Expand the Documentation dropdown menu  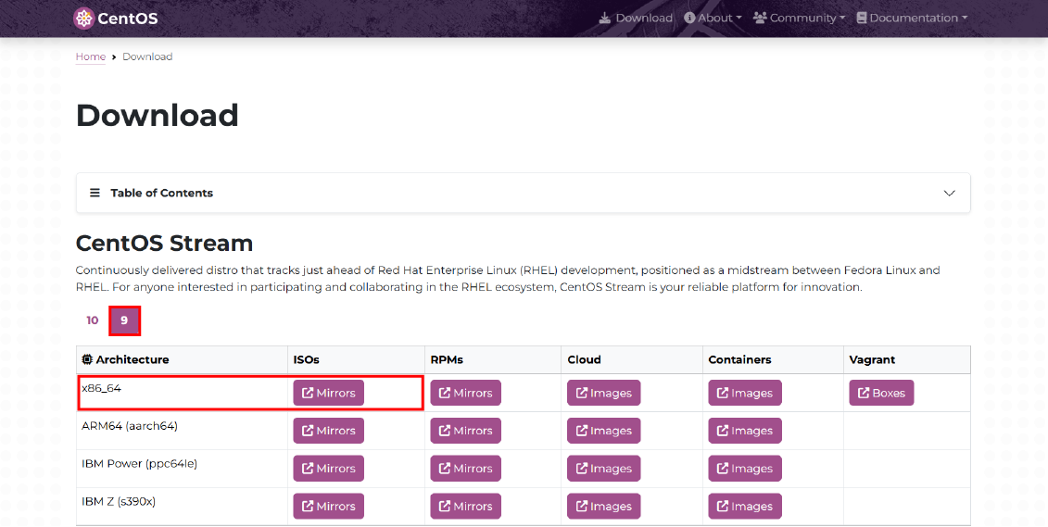pos(912,18)
